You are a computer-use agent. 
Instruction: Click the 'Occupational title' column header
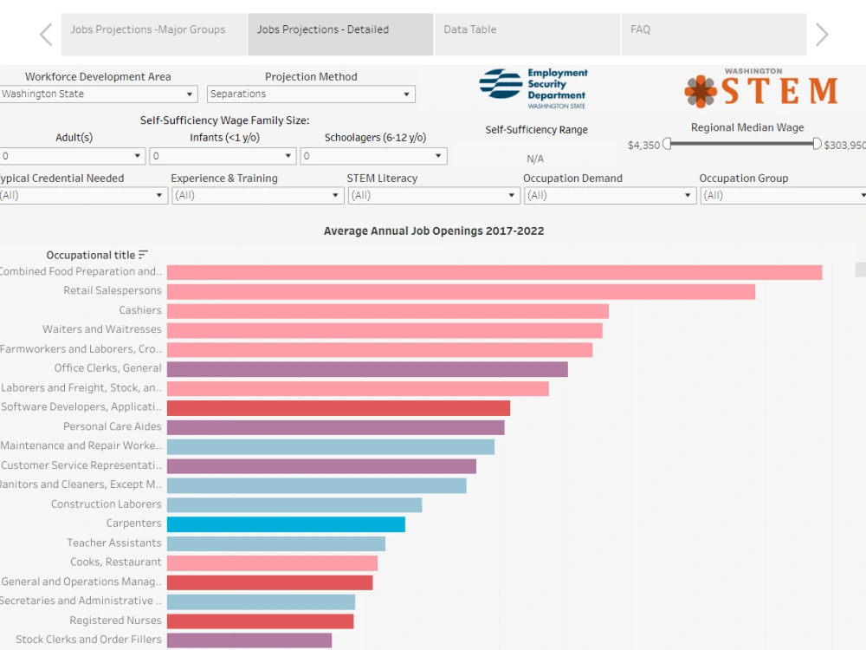pos(91,255)
